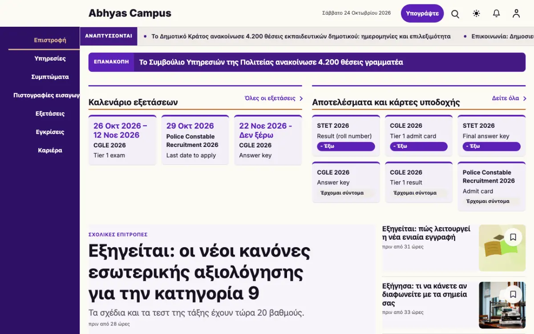The height and width of the screenshot is (334, 534).
Task: Click chevron next to Όλες οι εξετάσεις
Action: click(301, 98)
